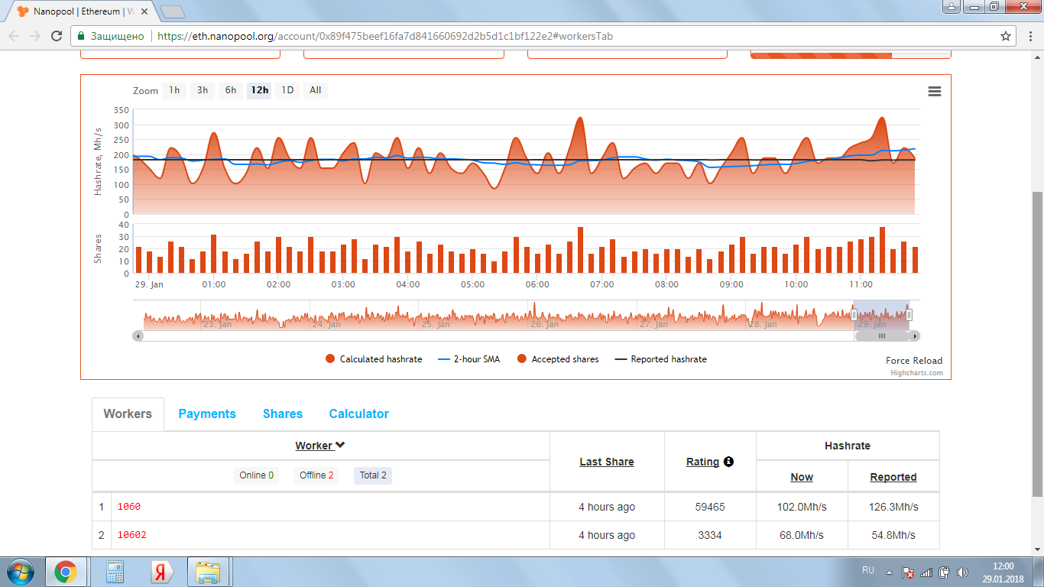Open a new browser tab

click(173, 11)
